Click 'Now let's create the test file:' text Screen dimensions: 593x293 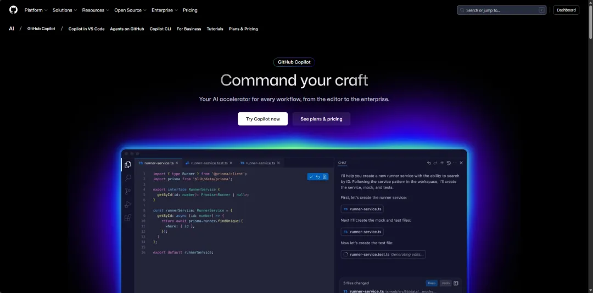(367, 243)
